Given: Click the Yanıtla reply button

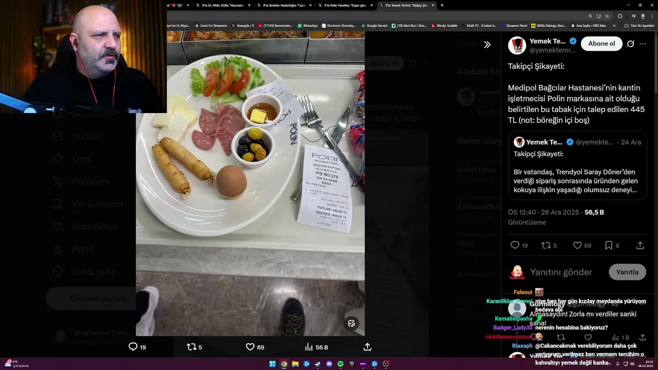Looking at the screenshot, I should click(x=627, y=272).
